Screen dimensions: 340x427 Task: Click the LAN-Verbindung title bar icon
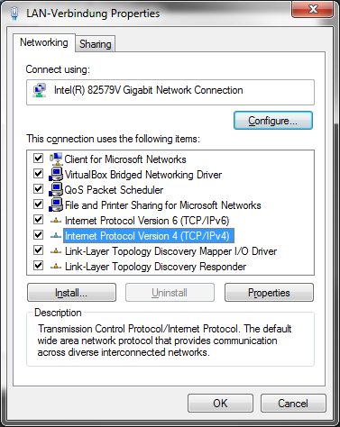(x=14, y=14)
